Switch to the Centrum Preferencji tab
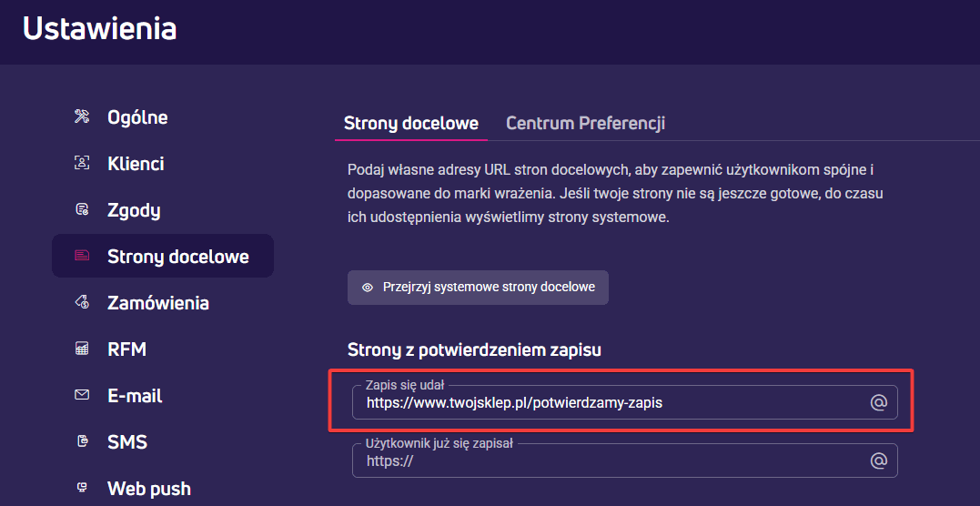 [x=585, y=123]
